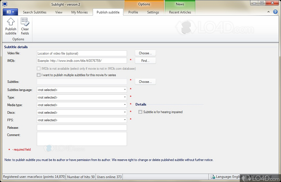Click the Clear fields eraser icon

point(25,22)
